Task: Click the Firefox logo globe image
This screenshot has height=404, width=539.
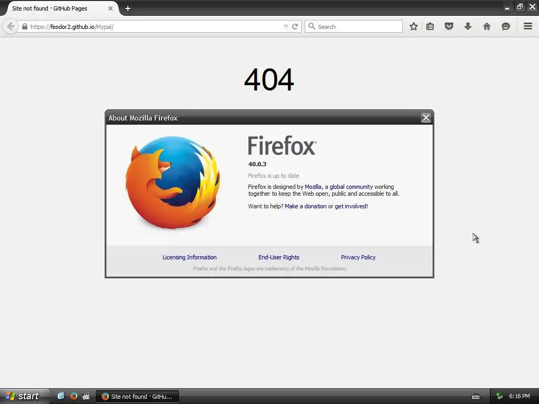Action: (x=173, y=183)
